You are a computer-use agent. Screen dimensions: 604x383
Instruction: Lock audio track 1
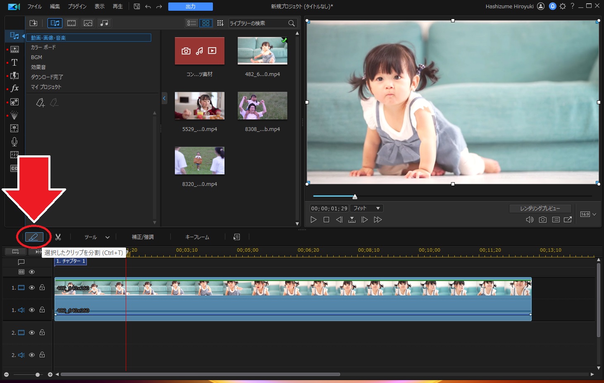[42, 310]
